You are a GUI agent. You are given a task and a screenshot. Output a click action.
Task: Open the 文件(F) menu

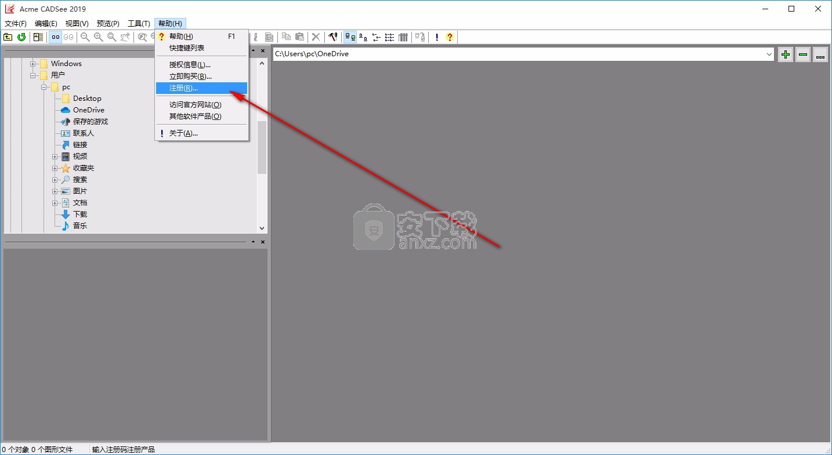[x=16, y=23]
